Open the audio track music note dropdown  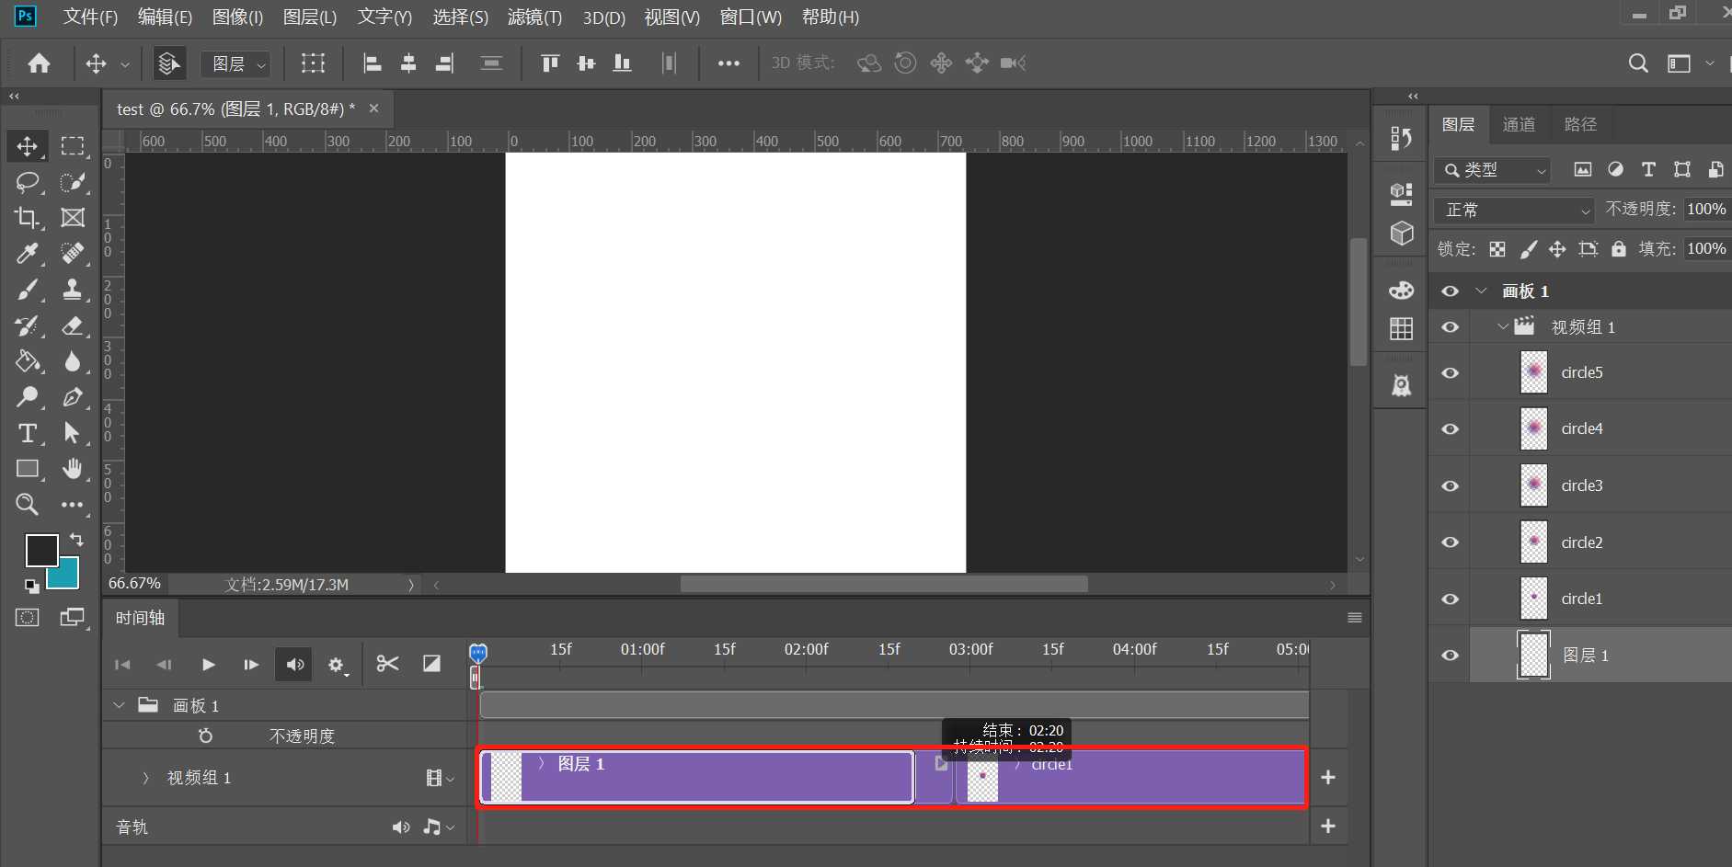(x=439, y=827)
